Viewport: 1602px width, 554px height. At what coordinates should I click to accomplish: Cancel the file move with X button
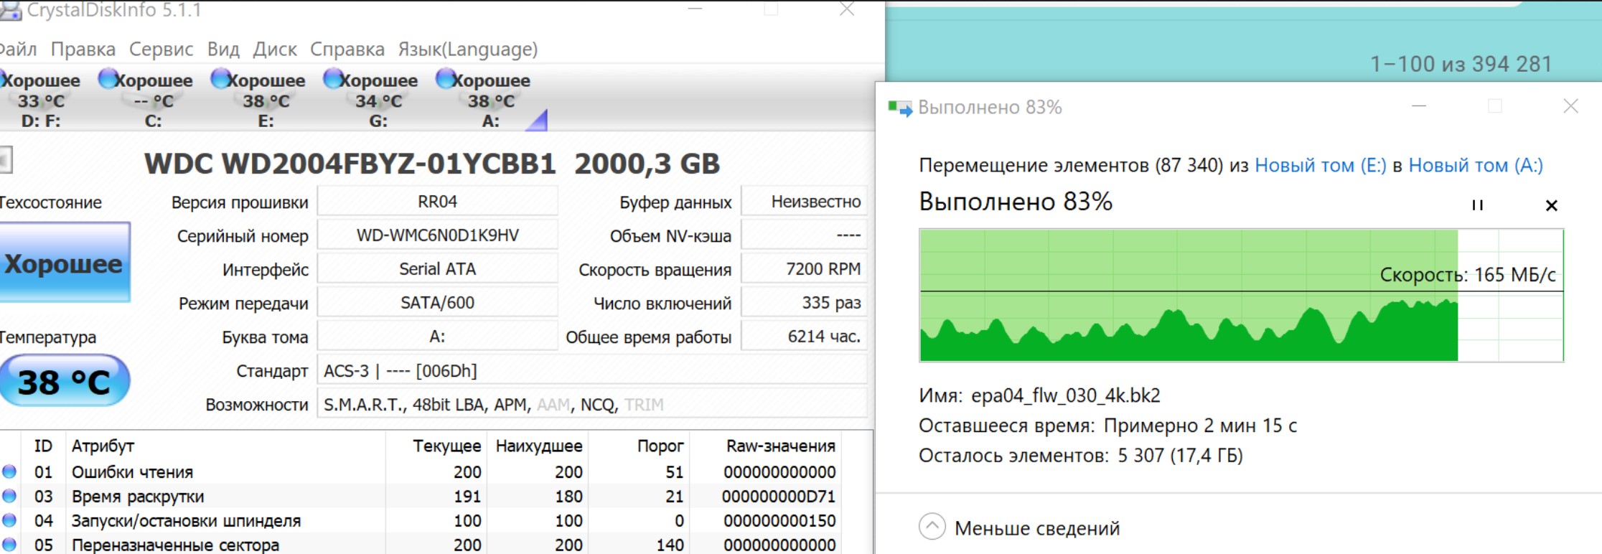[1551, 205]
